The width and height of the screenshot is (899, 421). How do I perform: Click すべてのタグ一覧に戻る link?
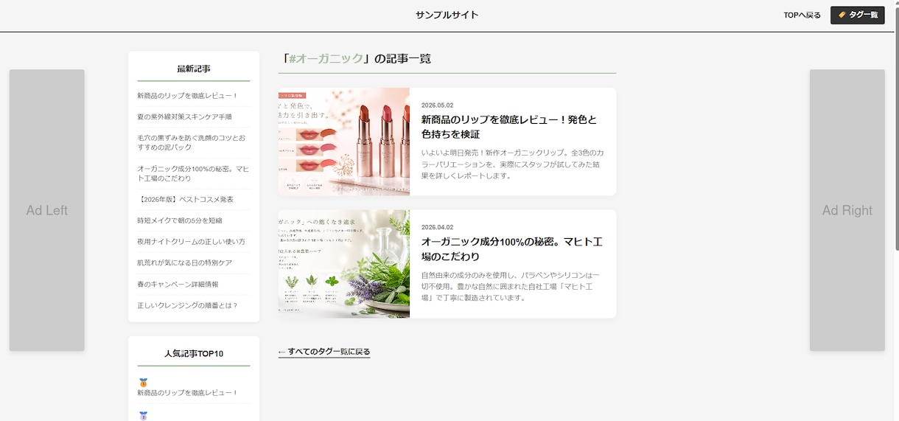pyautogui.click(x=324, y=352)
